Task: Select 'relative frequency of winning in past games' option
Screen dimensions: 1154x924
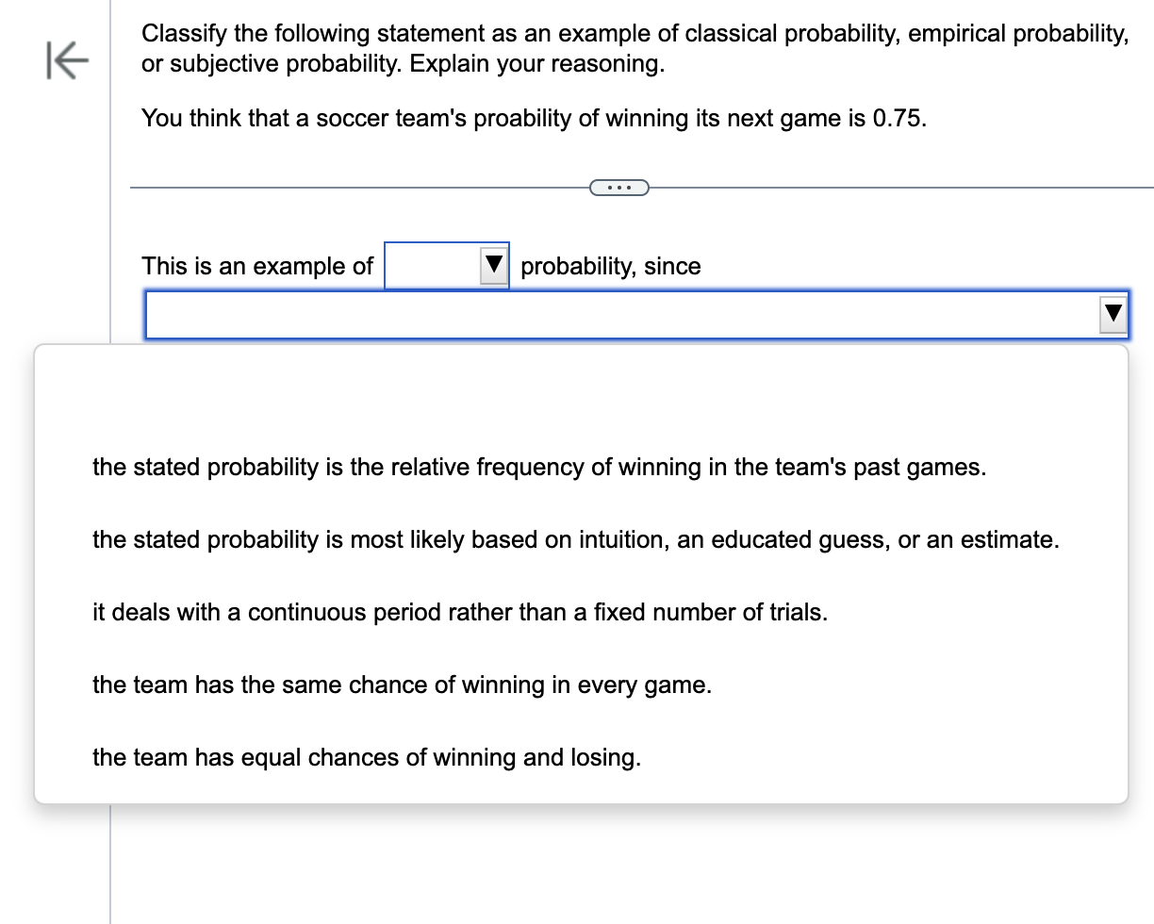Action: pos(538,467)
